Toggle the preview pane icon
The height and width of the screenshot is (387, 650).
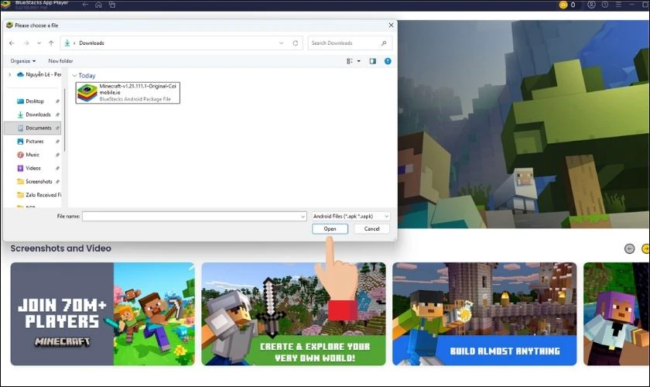pos(373,61)
